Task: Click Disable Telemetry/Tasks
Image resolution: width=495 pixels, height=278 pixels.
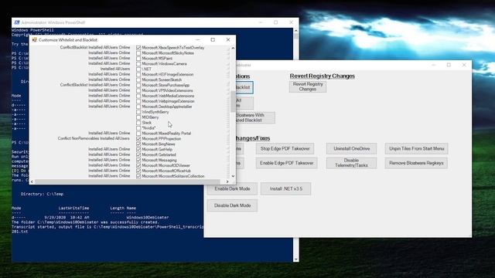Action: (351, 163)
